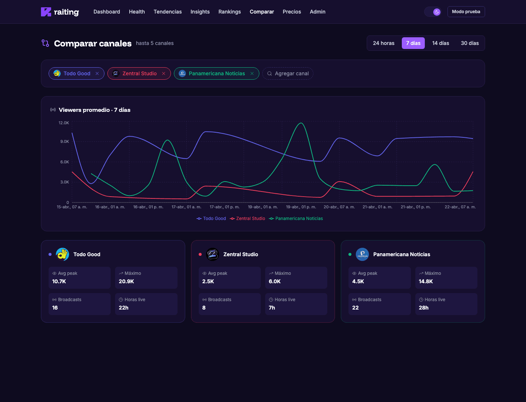Switch to the 14 días range
526x402 pixels.
point(441,43)
